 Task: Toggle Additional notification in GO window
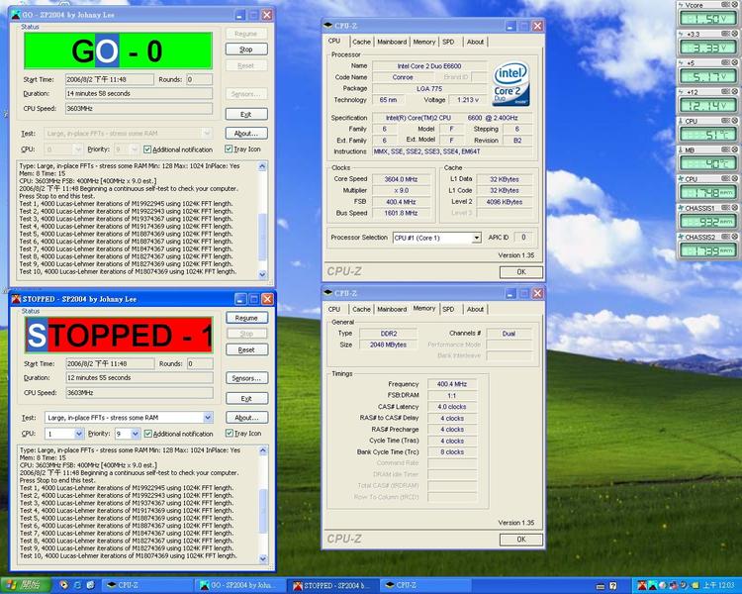[x=178, y=149]
